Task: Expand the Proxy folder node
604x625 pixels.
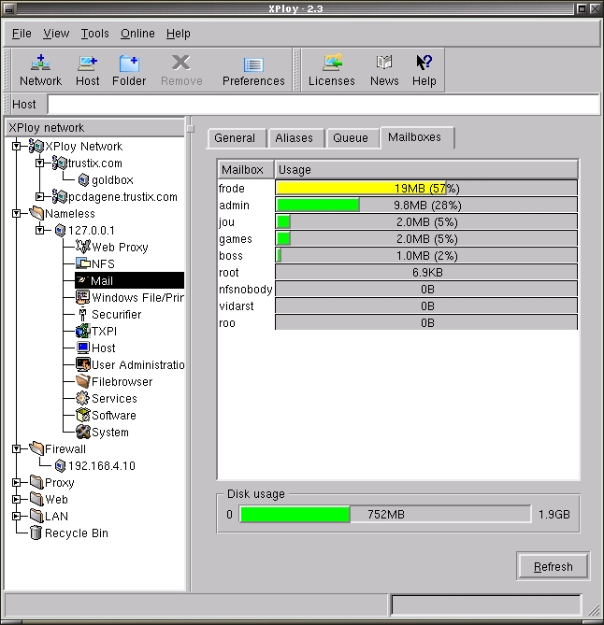Action: click(x=17, y=483)
